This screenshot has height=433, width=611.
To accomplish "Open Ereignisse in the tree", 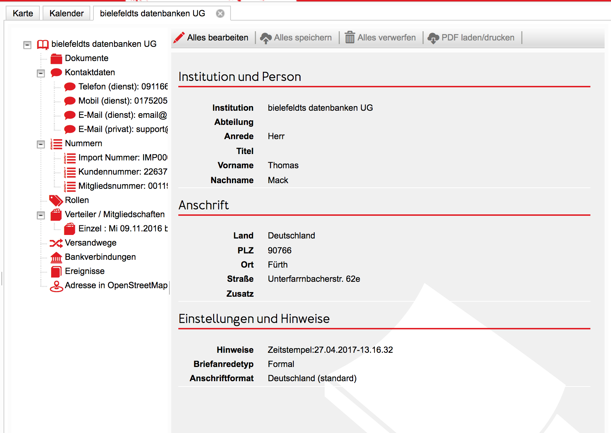I will point(85,271).
